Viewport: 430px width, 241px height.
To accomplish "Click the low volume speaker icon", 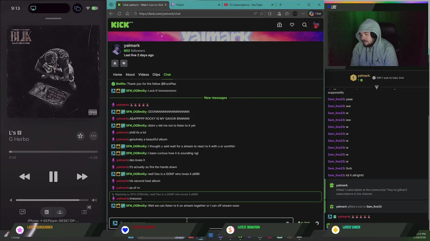I will coord(11,200).
